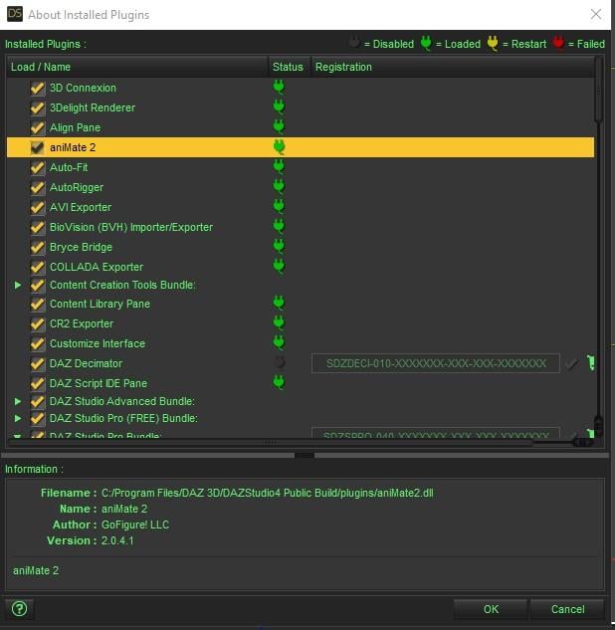Click the disabled plug icon for DAZ Decimator
The image size is (615, 630).
coord(280,363)
